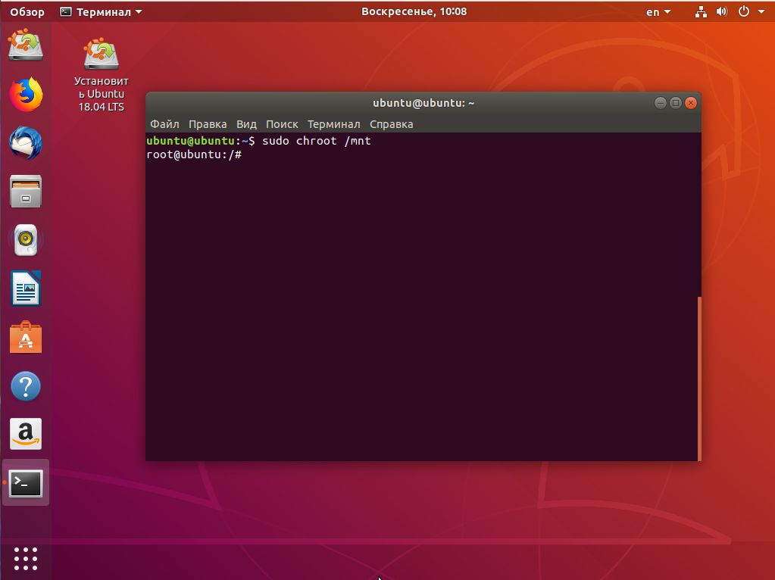Screen dimensions: 775x580
Task: Click the Обзор activities button
Action: point(27,11)
